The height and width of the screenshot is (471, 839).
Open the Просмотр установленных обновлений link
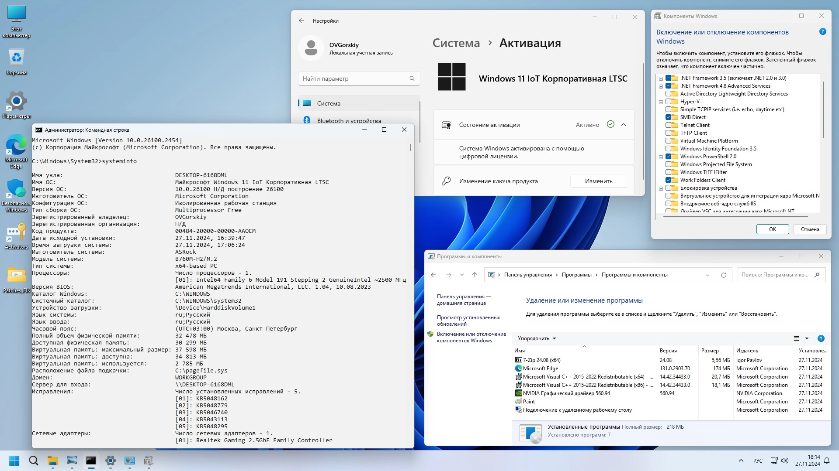(468, 321)
